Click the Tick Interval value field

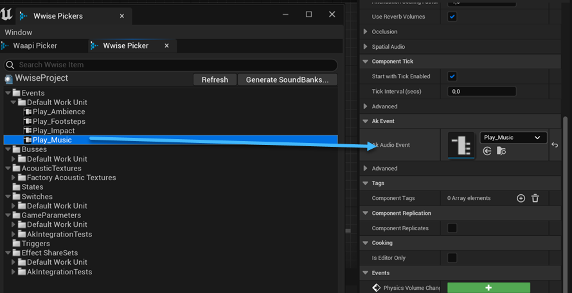tap(481, 91)
